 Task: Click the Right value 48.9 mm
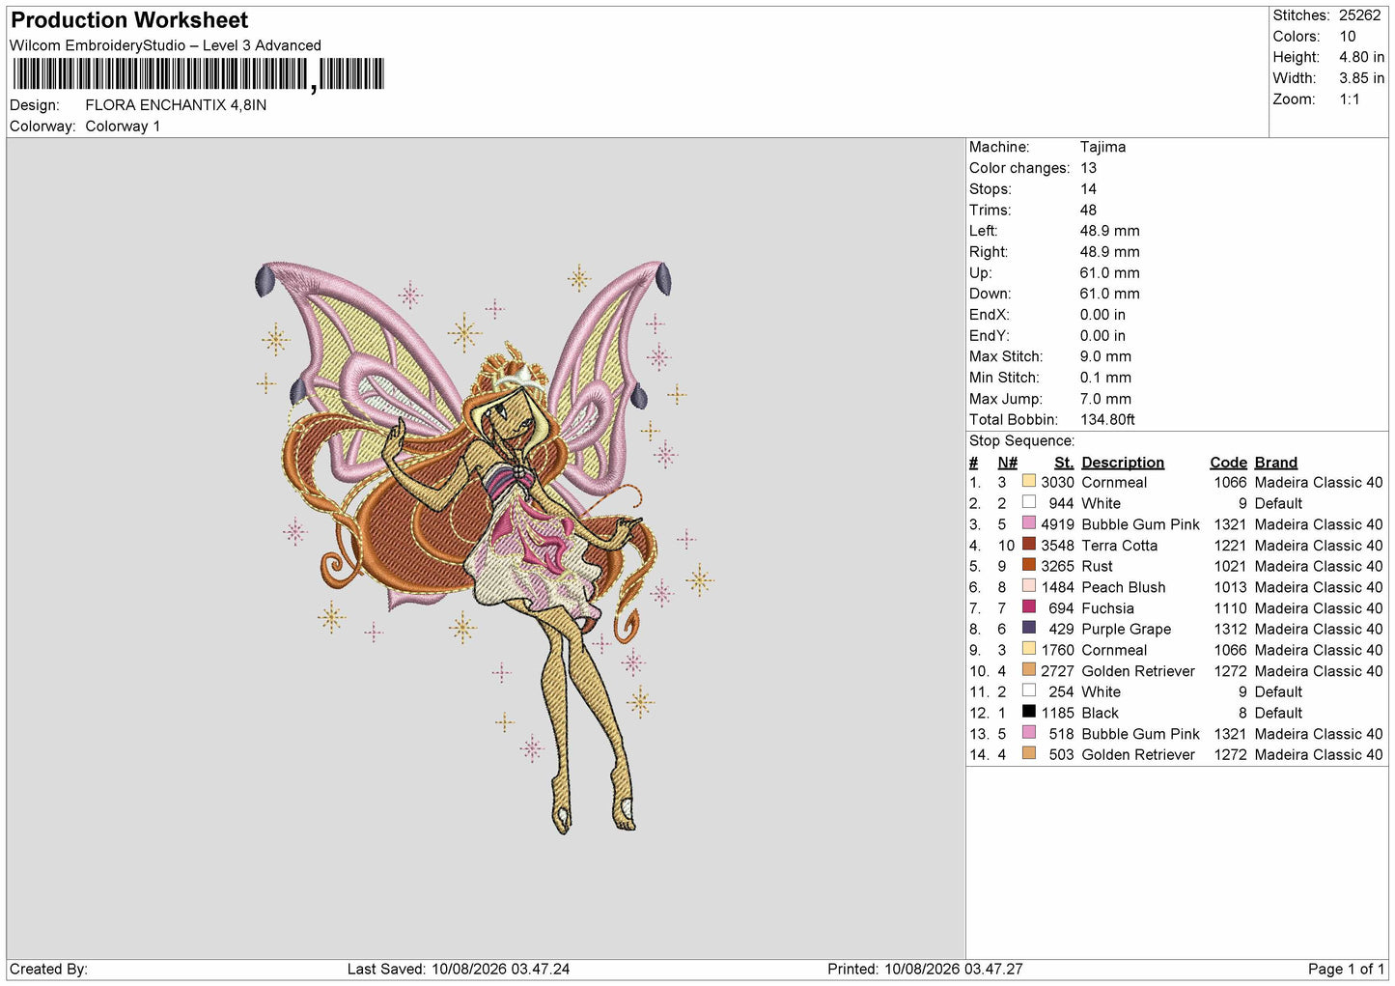tap(1109, 252)
